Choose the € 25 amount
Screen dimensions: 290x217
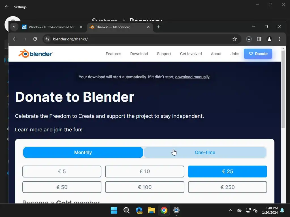click(227, 172)
